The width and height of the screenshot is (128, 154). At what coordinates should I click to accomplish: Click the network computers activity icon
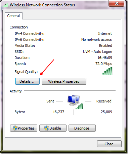click(75, 102)
